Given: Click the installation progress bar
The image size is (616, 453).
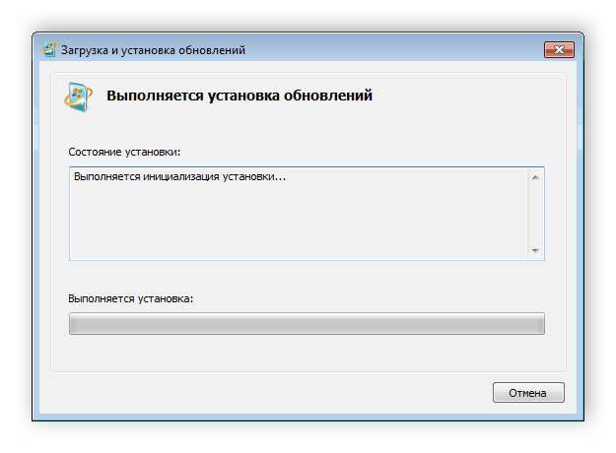Looking at the screenshot, I should 307,324.
